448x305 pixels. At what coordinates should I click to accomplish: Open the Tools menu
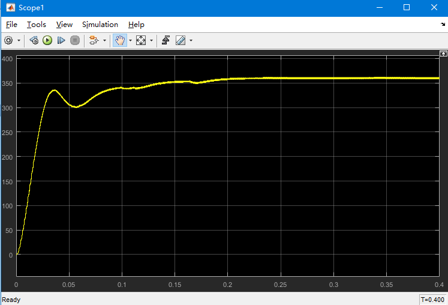[x=37, y=25]
